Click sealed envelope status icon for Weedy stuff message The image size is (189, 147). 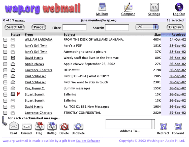tap(13, 58)
